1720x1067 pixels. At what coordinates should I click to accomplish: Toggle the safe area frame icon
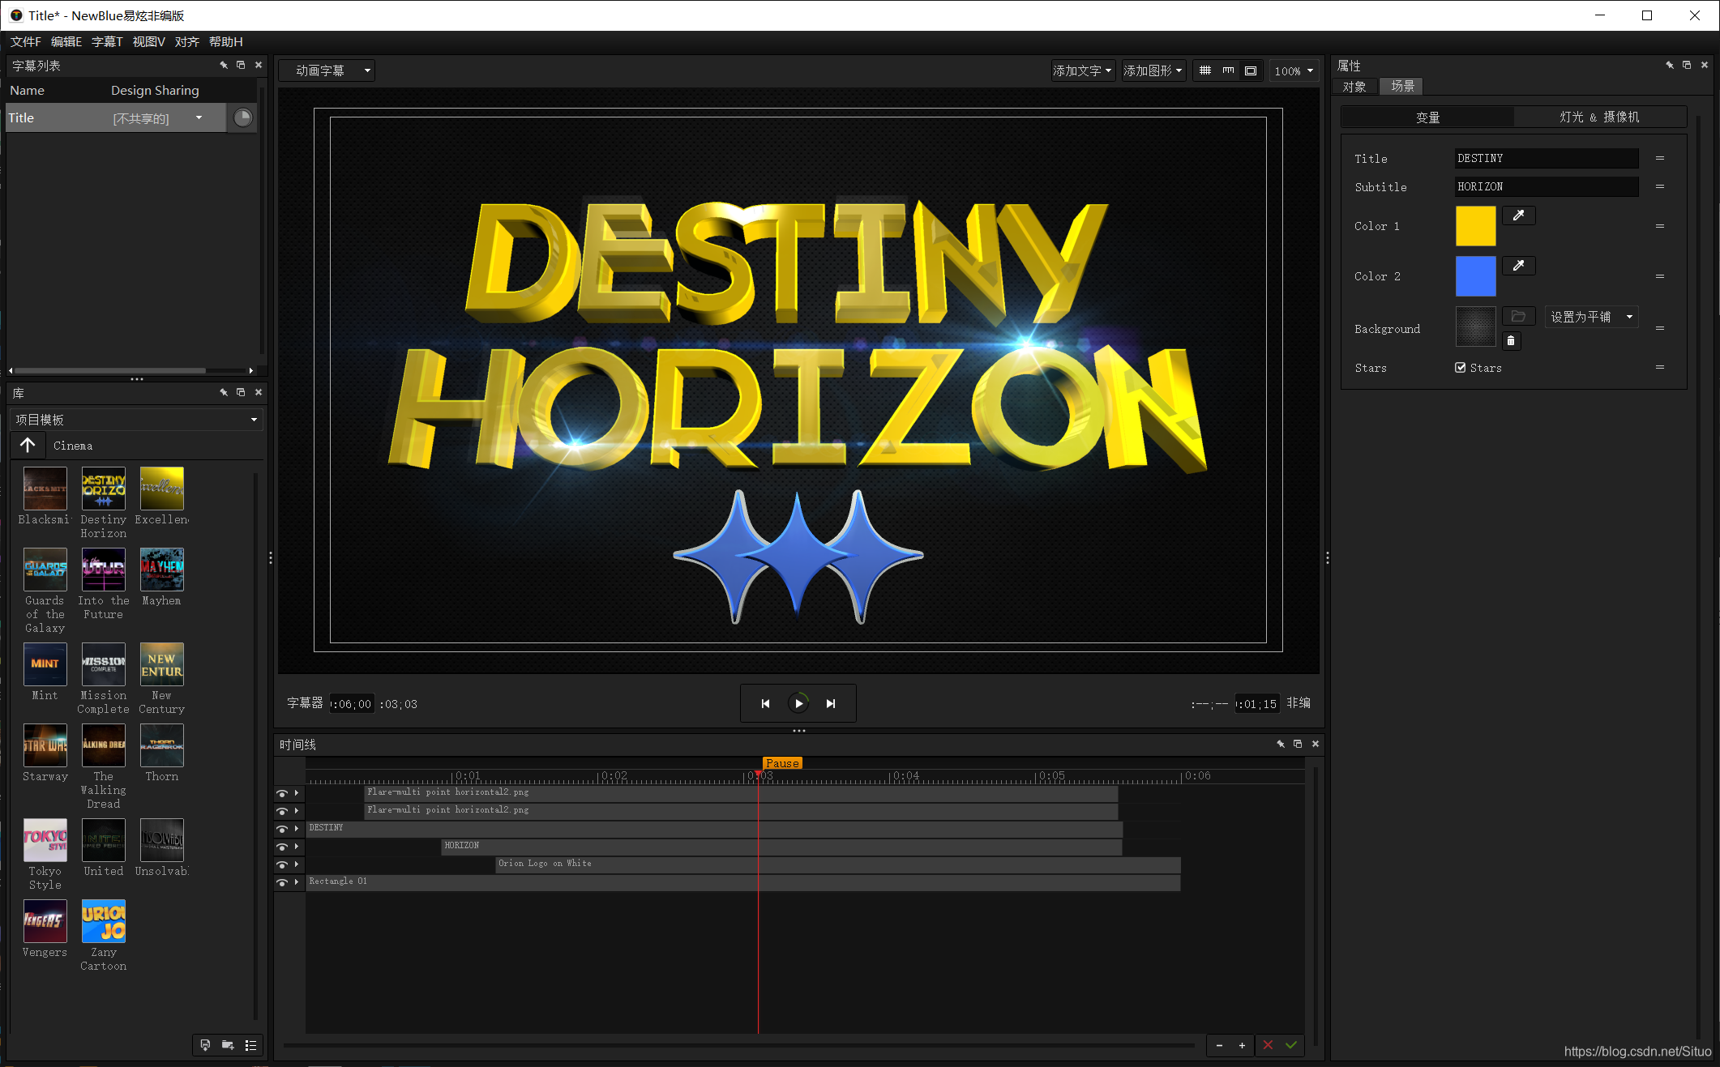pyautogui.click(x=1251, y=70)
